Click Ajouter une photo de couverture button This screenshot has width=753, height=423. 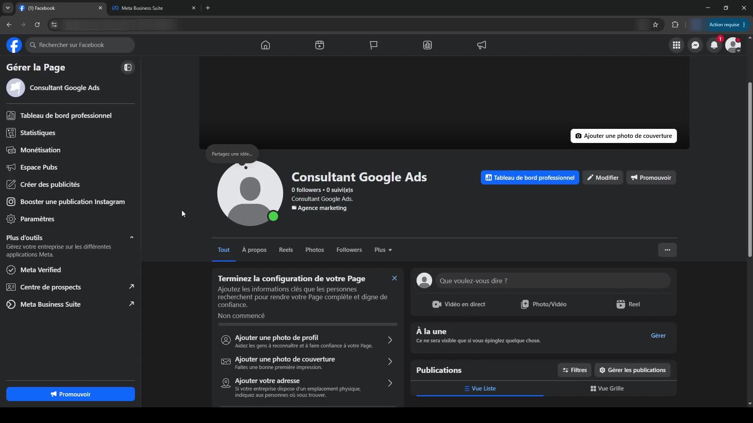pyautogui.click(x=624, y=136)
